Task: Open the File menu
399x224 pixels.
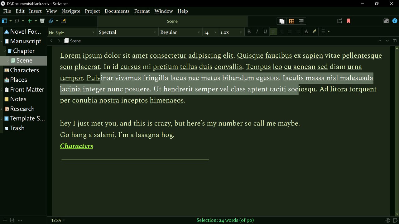Action: (x=7, y=11)
